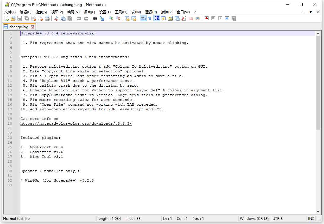Viewport: 324px width, 224px height.
Task: Click the Open file folder icon
Action: tap(13, 18)
